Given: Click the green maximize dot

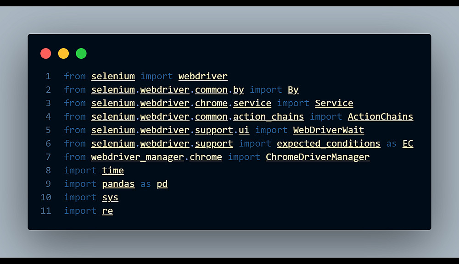Looking at the screenshot, I should [x=81, y=54].
